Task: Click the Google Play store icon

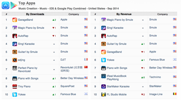Action: [x=14, y=5]
